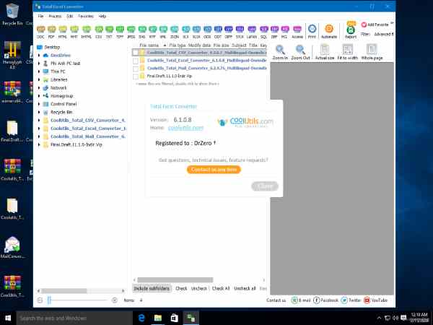The width and height of the screenshot is (433, 325).
Task: Show preview at Actual size
Action: (x=325, y=52)
